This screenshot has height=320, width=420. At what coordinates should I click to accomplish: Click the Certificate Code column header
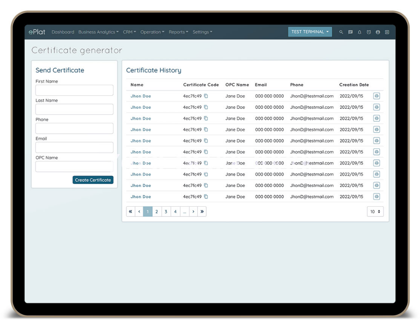[201, 85]
